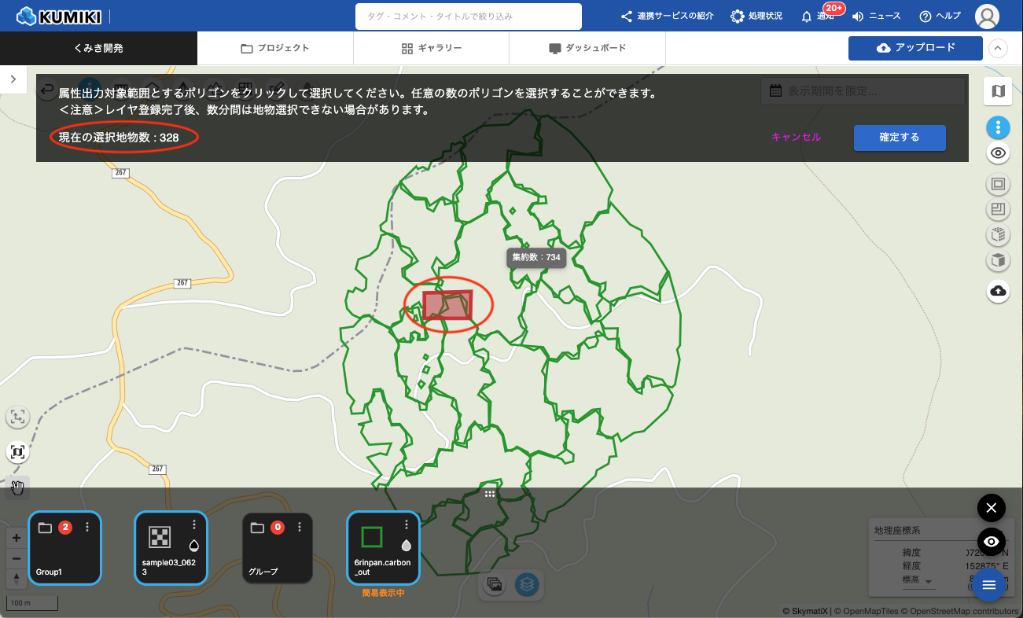
Task: Open the layers stack icon
Action: coord(527,584)
